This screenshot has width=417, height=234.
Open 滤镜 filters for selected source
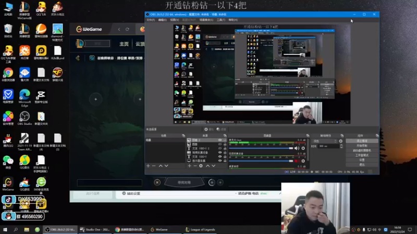221,129
